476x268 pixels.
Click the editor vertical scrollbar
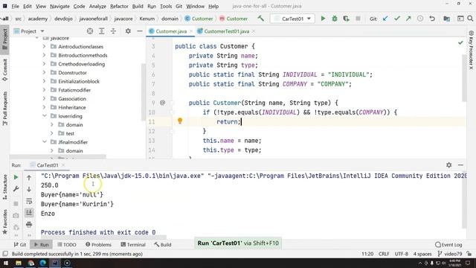pyautogui.click(x=464, y=77)
